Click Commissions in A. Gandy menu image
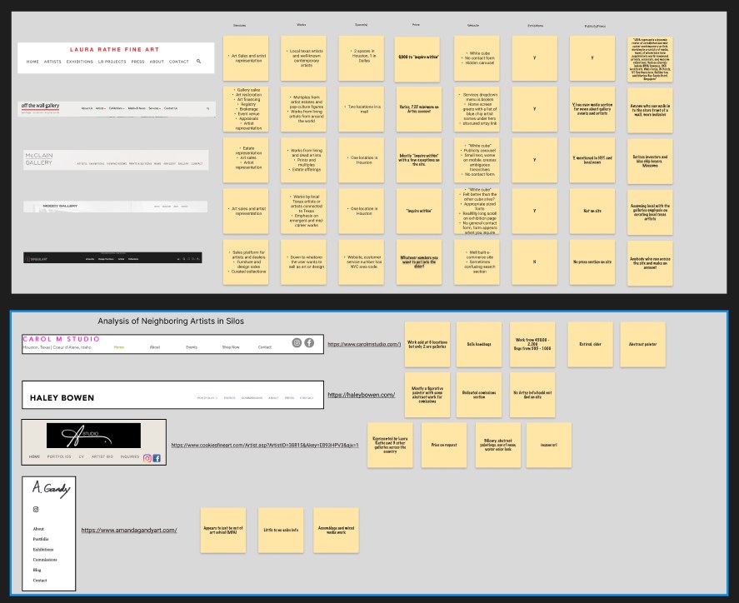 point(45,560)
